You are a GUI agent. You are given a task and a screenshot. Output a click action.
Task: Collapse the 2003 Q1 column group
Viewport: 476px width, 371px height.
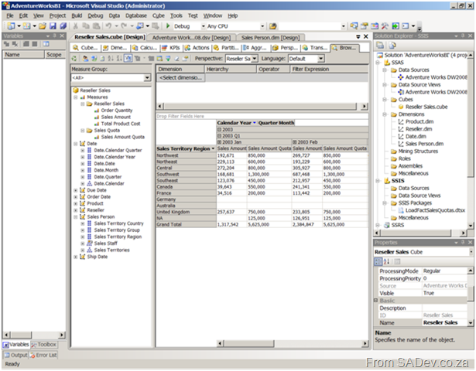pos(219,136)
